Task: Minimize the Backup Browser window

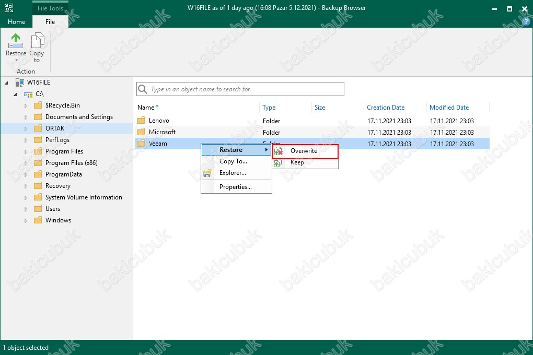Action: (x=494, y=9)
